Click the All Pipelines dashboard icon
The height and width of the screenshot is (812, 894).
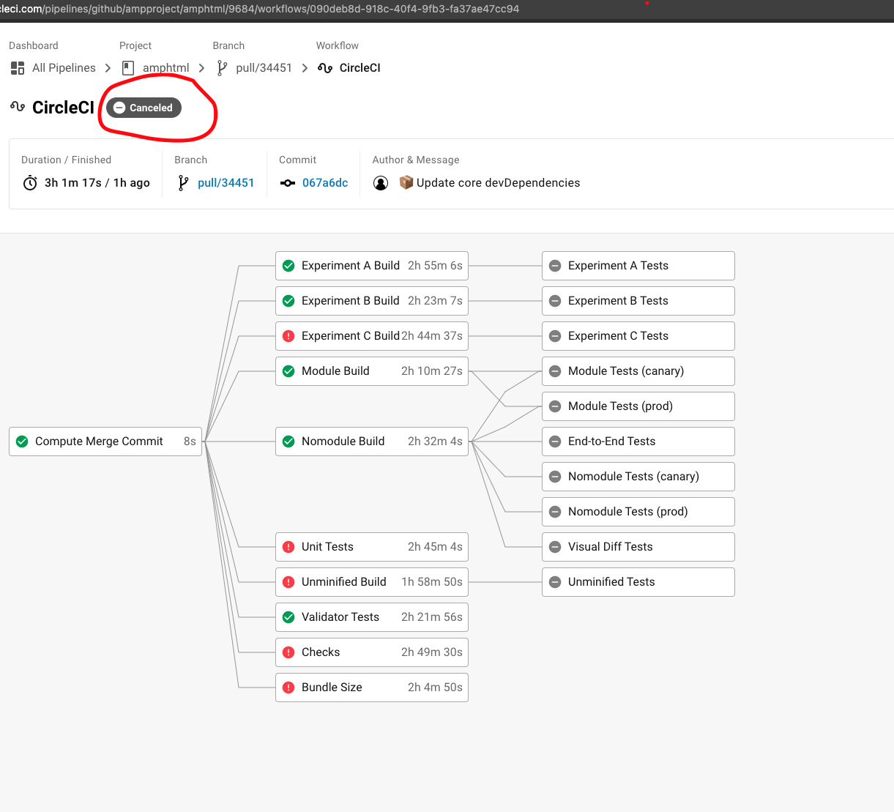tap(18, 68)
